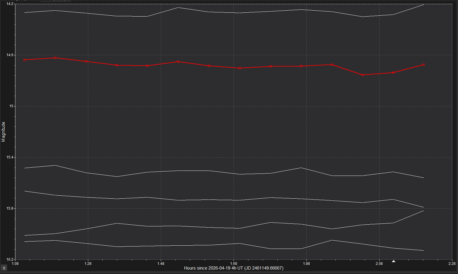Click the 2.28 label on time axis

coord(452,263)
